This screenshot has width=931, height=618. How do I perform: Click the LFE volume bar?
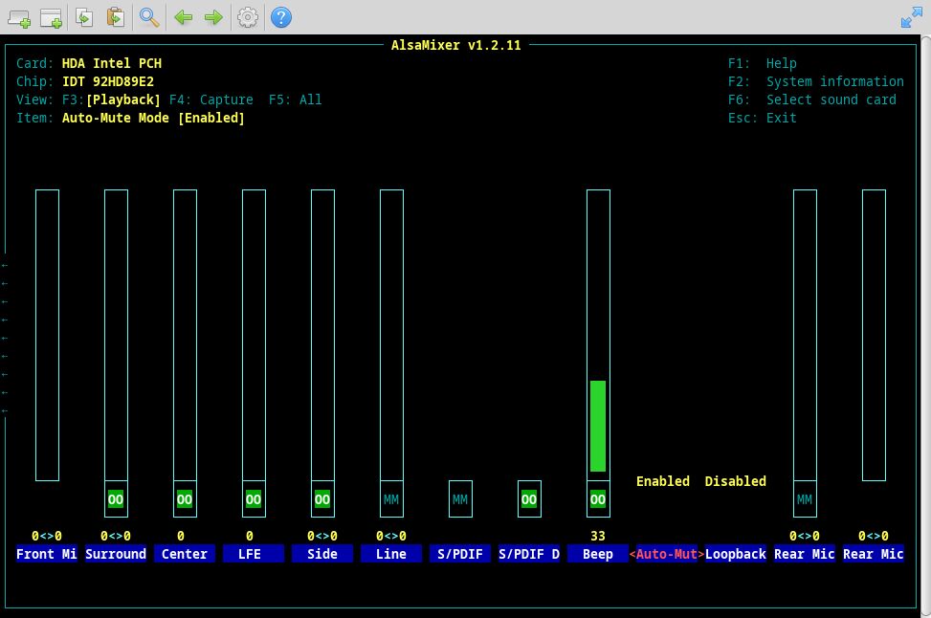(x=254, y=336)
